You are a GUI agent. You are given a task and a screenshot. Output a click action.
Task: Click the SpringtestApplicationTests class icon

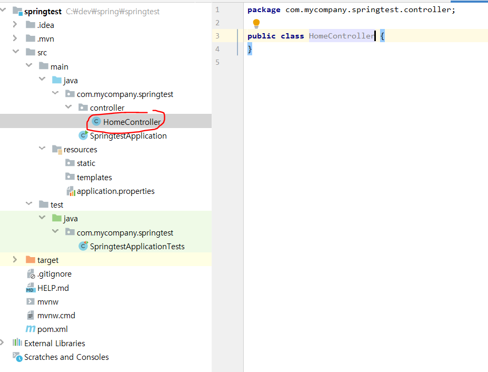tap(83, 246)
